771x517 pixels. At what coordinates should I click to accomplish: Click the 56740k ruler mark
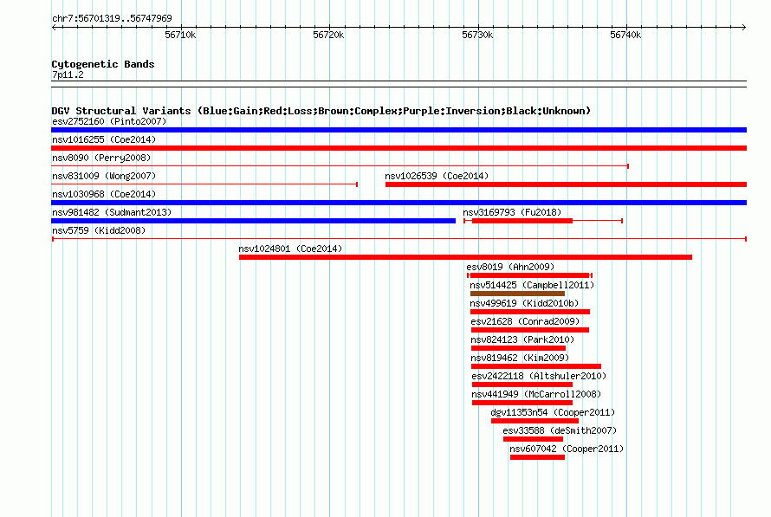click(625, 35)
